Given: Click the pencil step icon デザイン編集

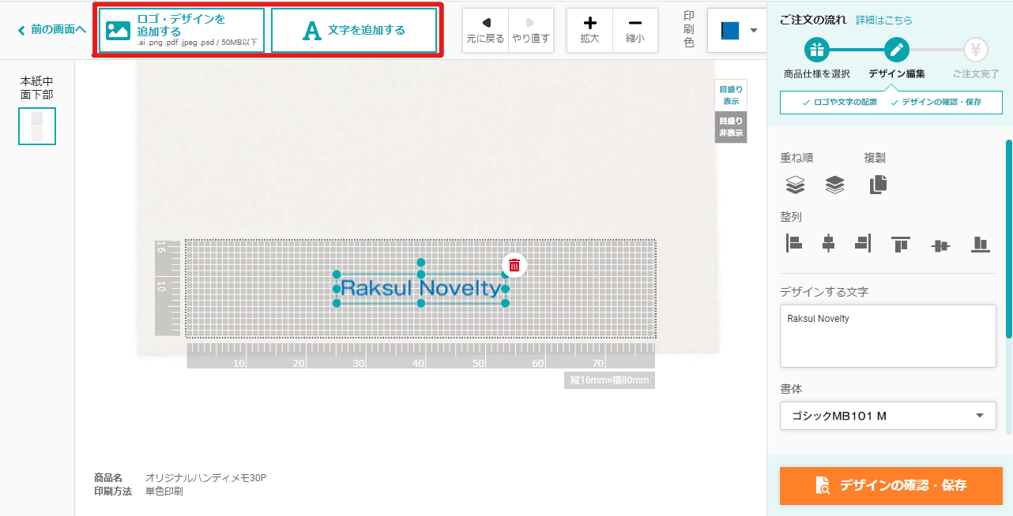Looking at the screenshot, I should (897, 50).
